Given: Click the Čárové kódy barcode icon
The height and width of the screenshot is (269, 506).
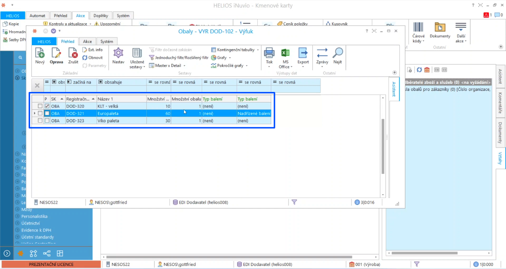Looking at the screenshot, I should click(418, 27).
